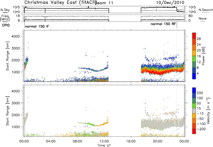Select the 'normal 150 IF' mode label

[x=37, y=26]
